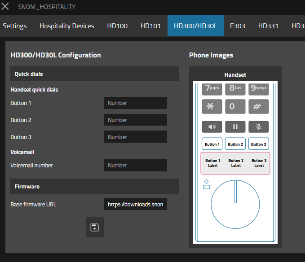Click the Firmware section header

tap(94, 186)
